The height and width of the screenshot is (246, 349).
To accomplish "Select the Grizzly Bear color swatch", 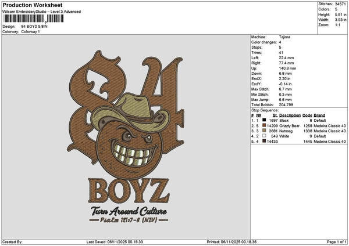I will (264, 125).
